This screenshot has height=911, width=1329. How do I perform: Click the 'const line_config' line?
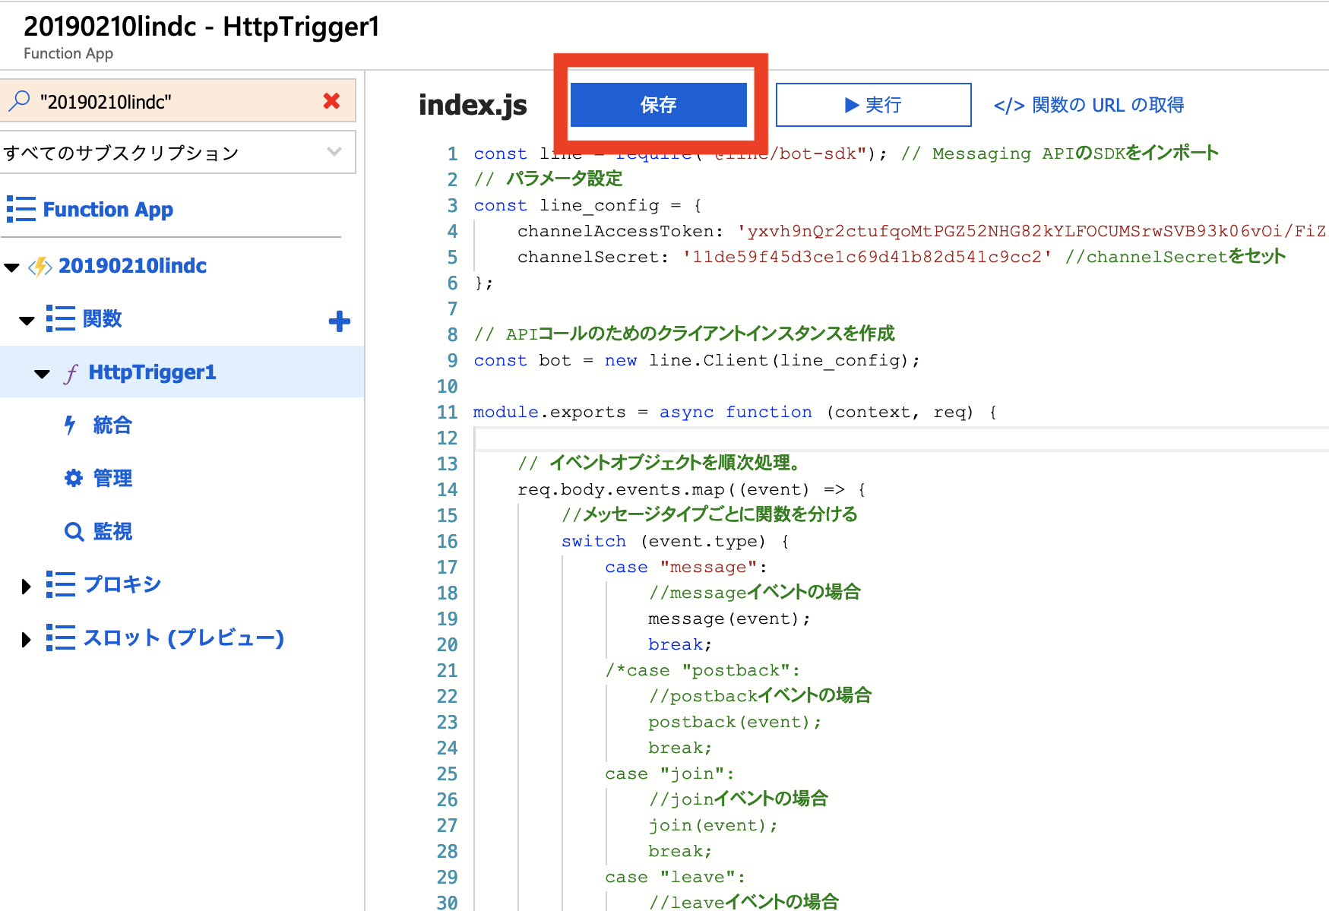tap(587, 206)
